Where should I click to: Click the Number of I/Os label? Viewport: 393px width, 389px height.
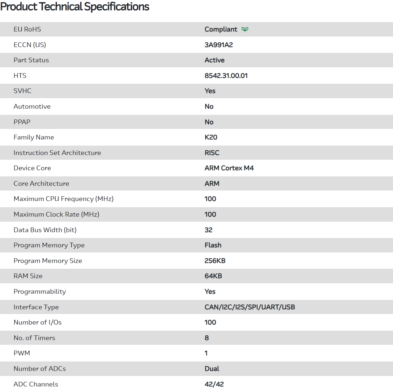point(38,322)
